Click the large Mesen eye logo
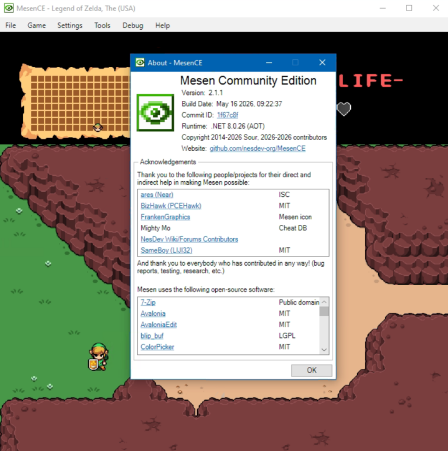 point(155,112)
